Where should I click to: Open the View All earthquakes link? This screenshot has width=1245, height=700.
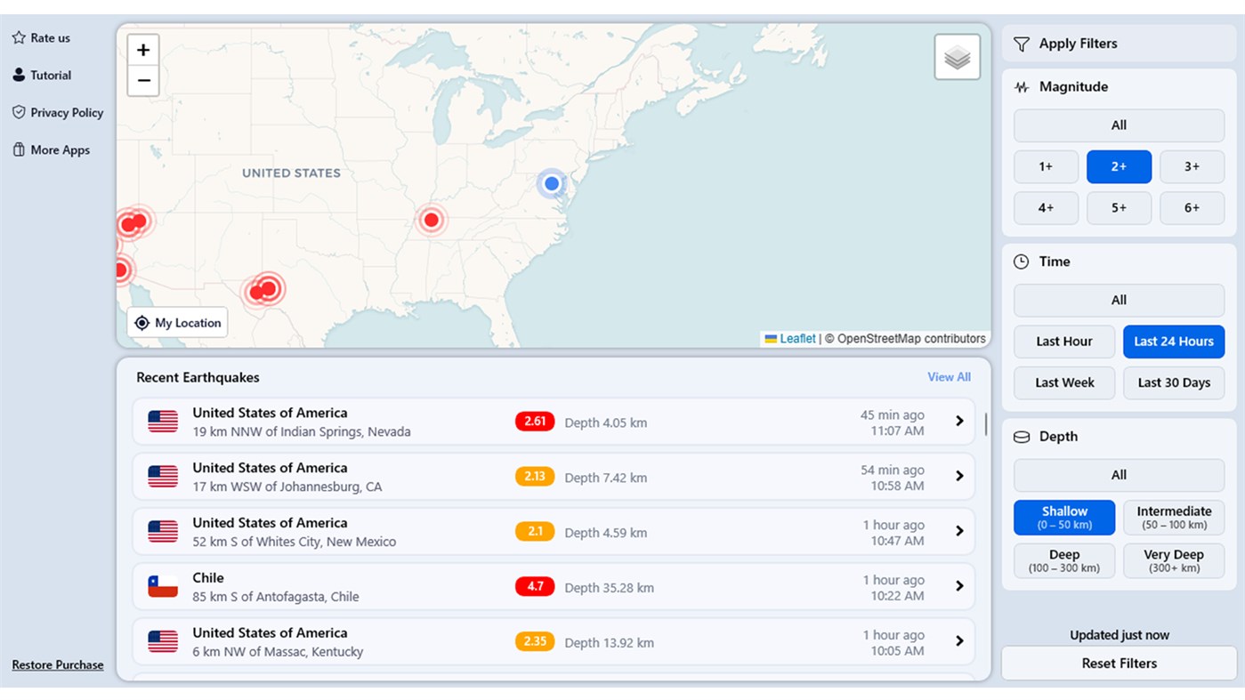pyautogui.click(x=949, y=377)
